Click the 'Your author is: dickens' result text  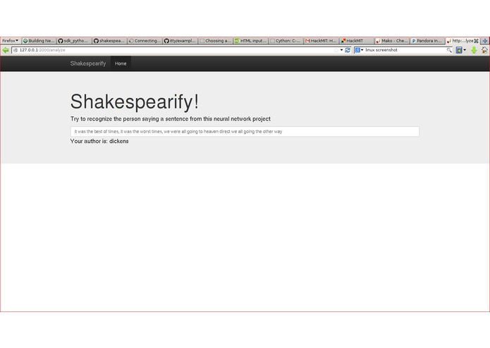click(99, 142)
